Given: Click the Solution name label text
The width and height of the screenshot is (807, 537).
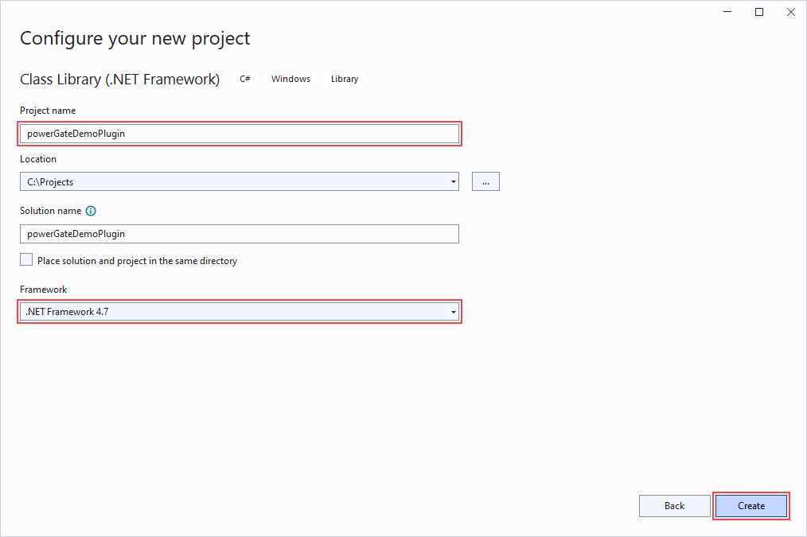Looking at the screenshot, I should pyautogui.click(x=50, y=211).
